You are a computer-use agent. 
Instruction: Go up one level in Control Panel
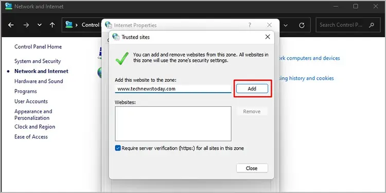tap(52, 25)
